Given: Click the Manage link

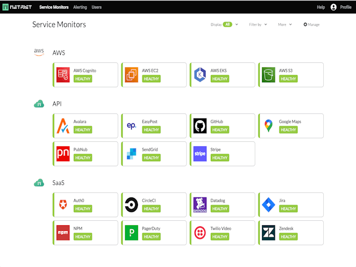Looking at the screenshot, I should [x=314, y=24].
